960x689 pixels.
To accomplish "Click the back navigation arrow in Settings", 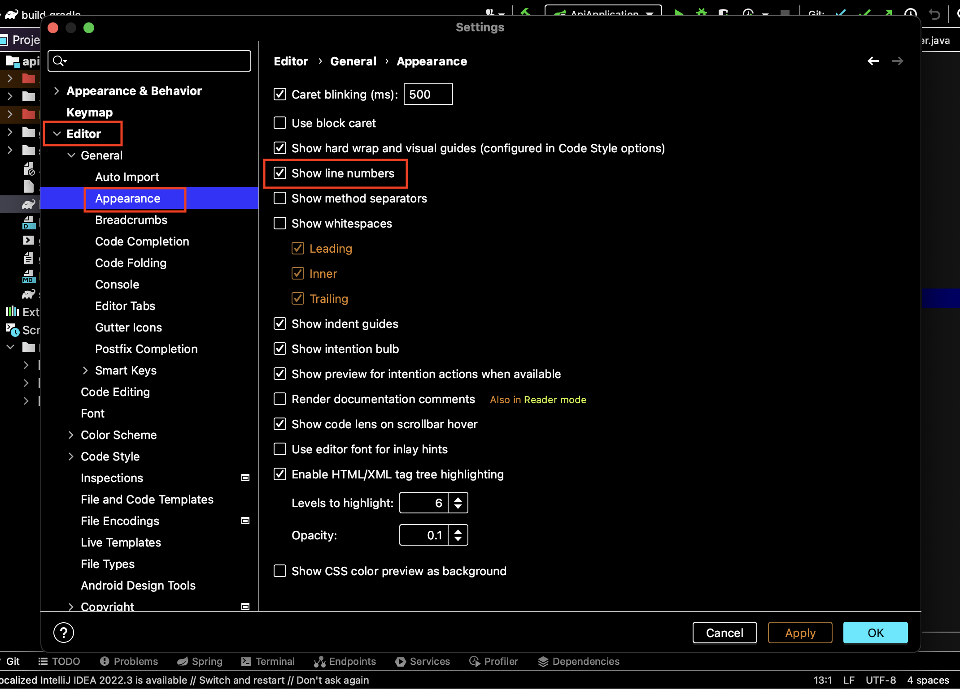I will pyautogui.click(x=873, y=61).
